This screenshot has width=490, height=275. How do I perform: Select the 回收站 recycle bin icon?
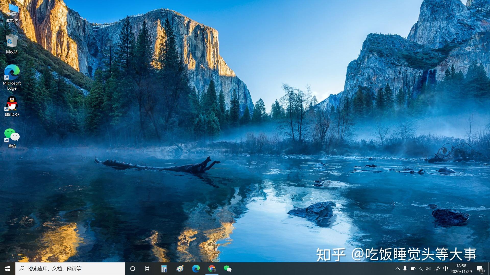click(x=12, y=44)
